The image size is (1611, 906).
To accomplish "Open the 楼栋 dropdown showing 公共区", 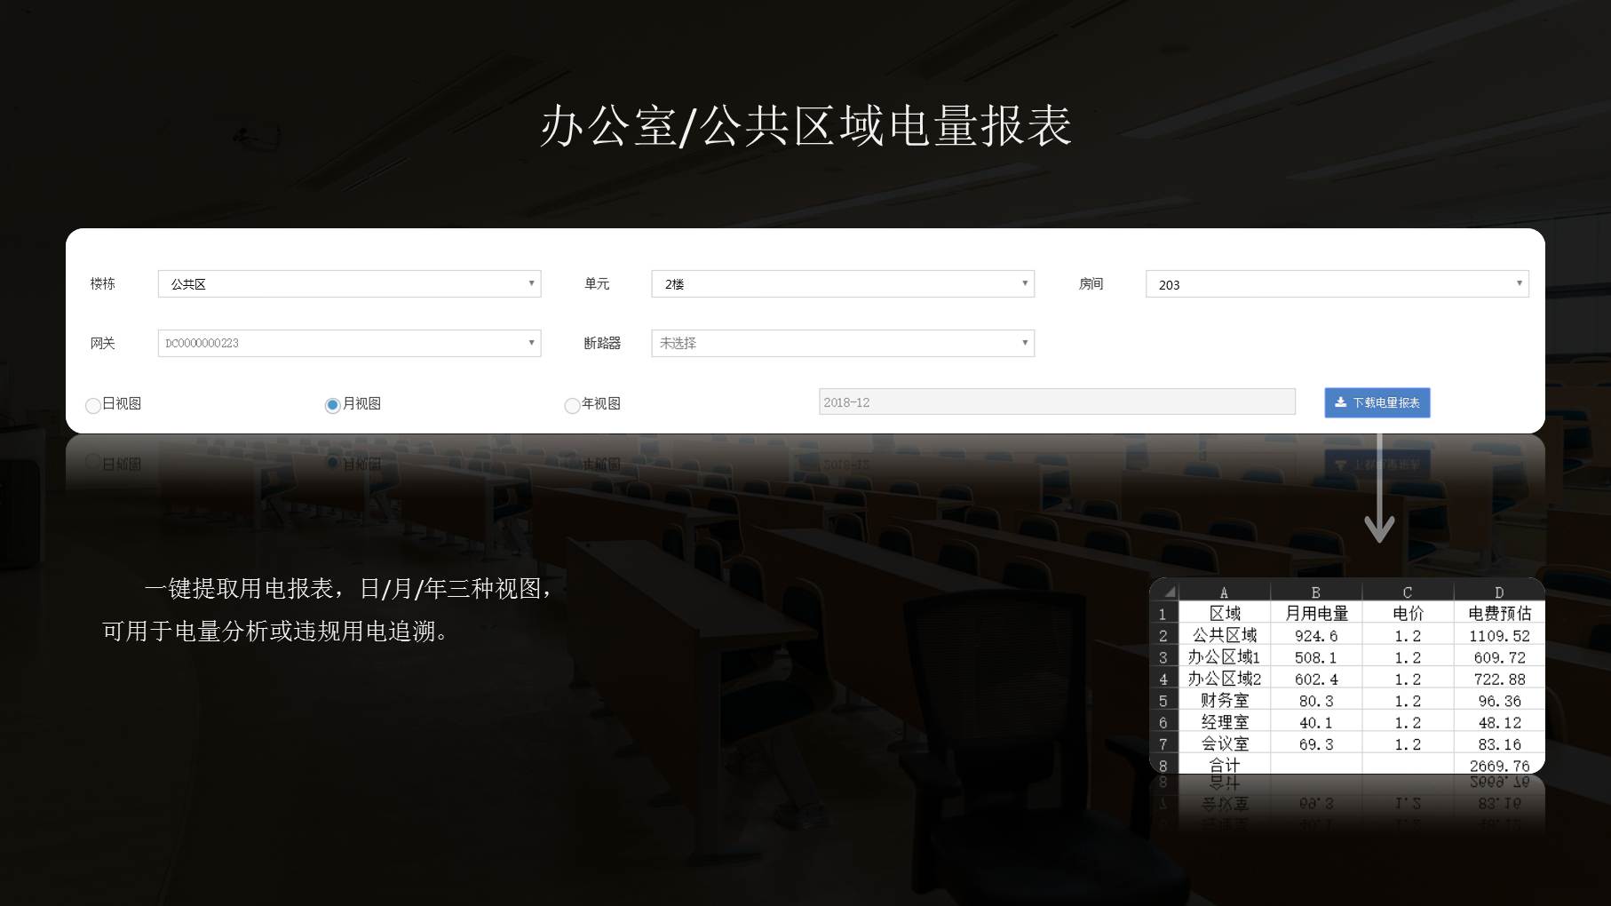I will pyautogui.click(x=349, y=284).
